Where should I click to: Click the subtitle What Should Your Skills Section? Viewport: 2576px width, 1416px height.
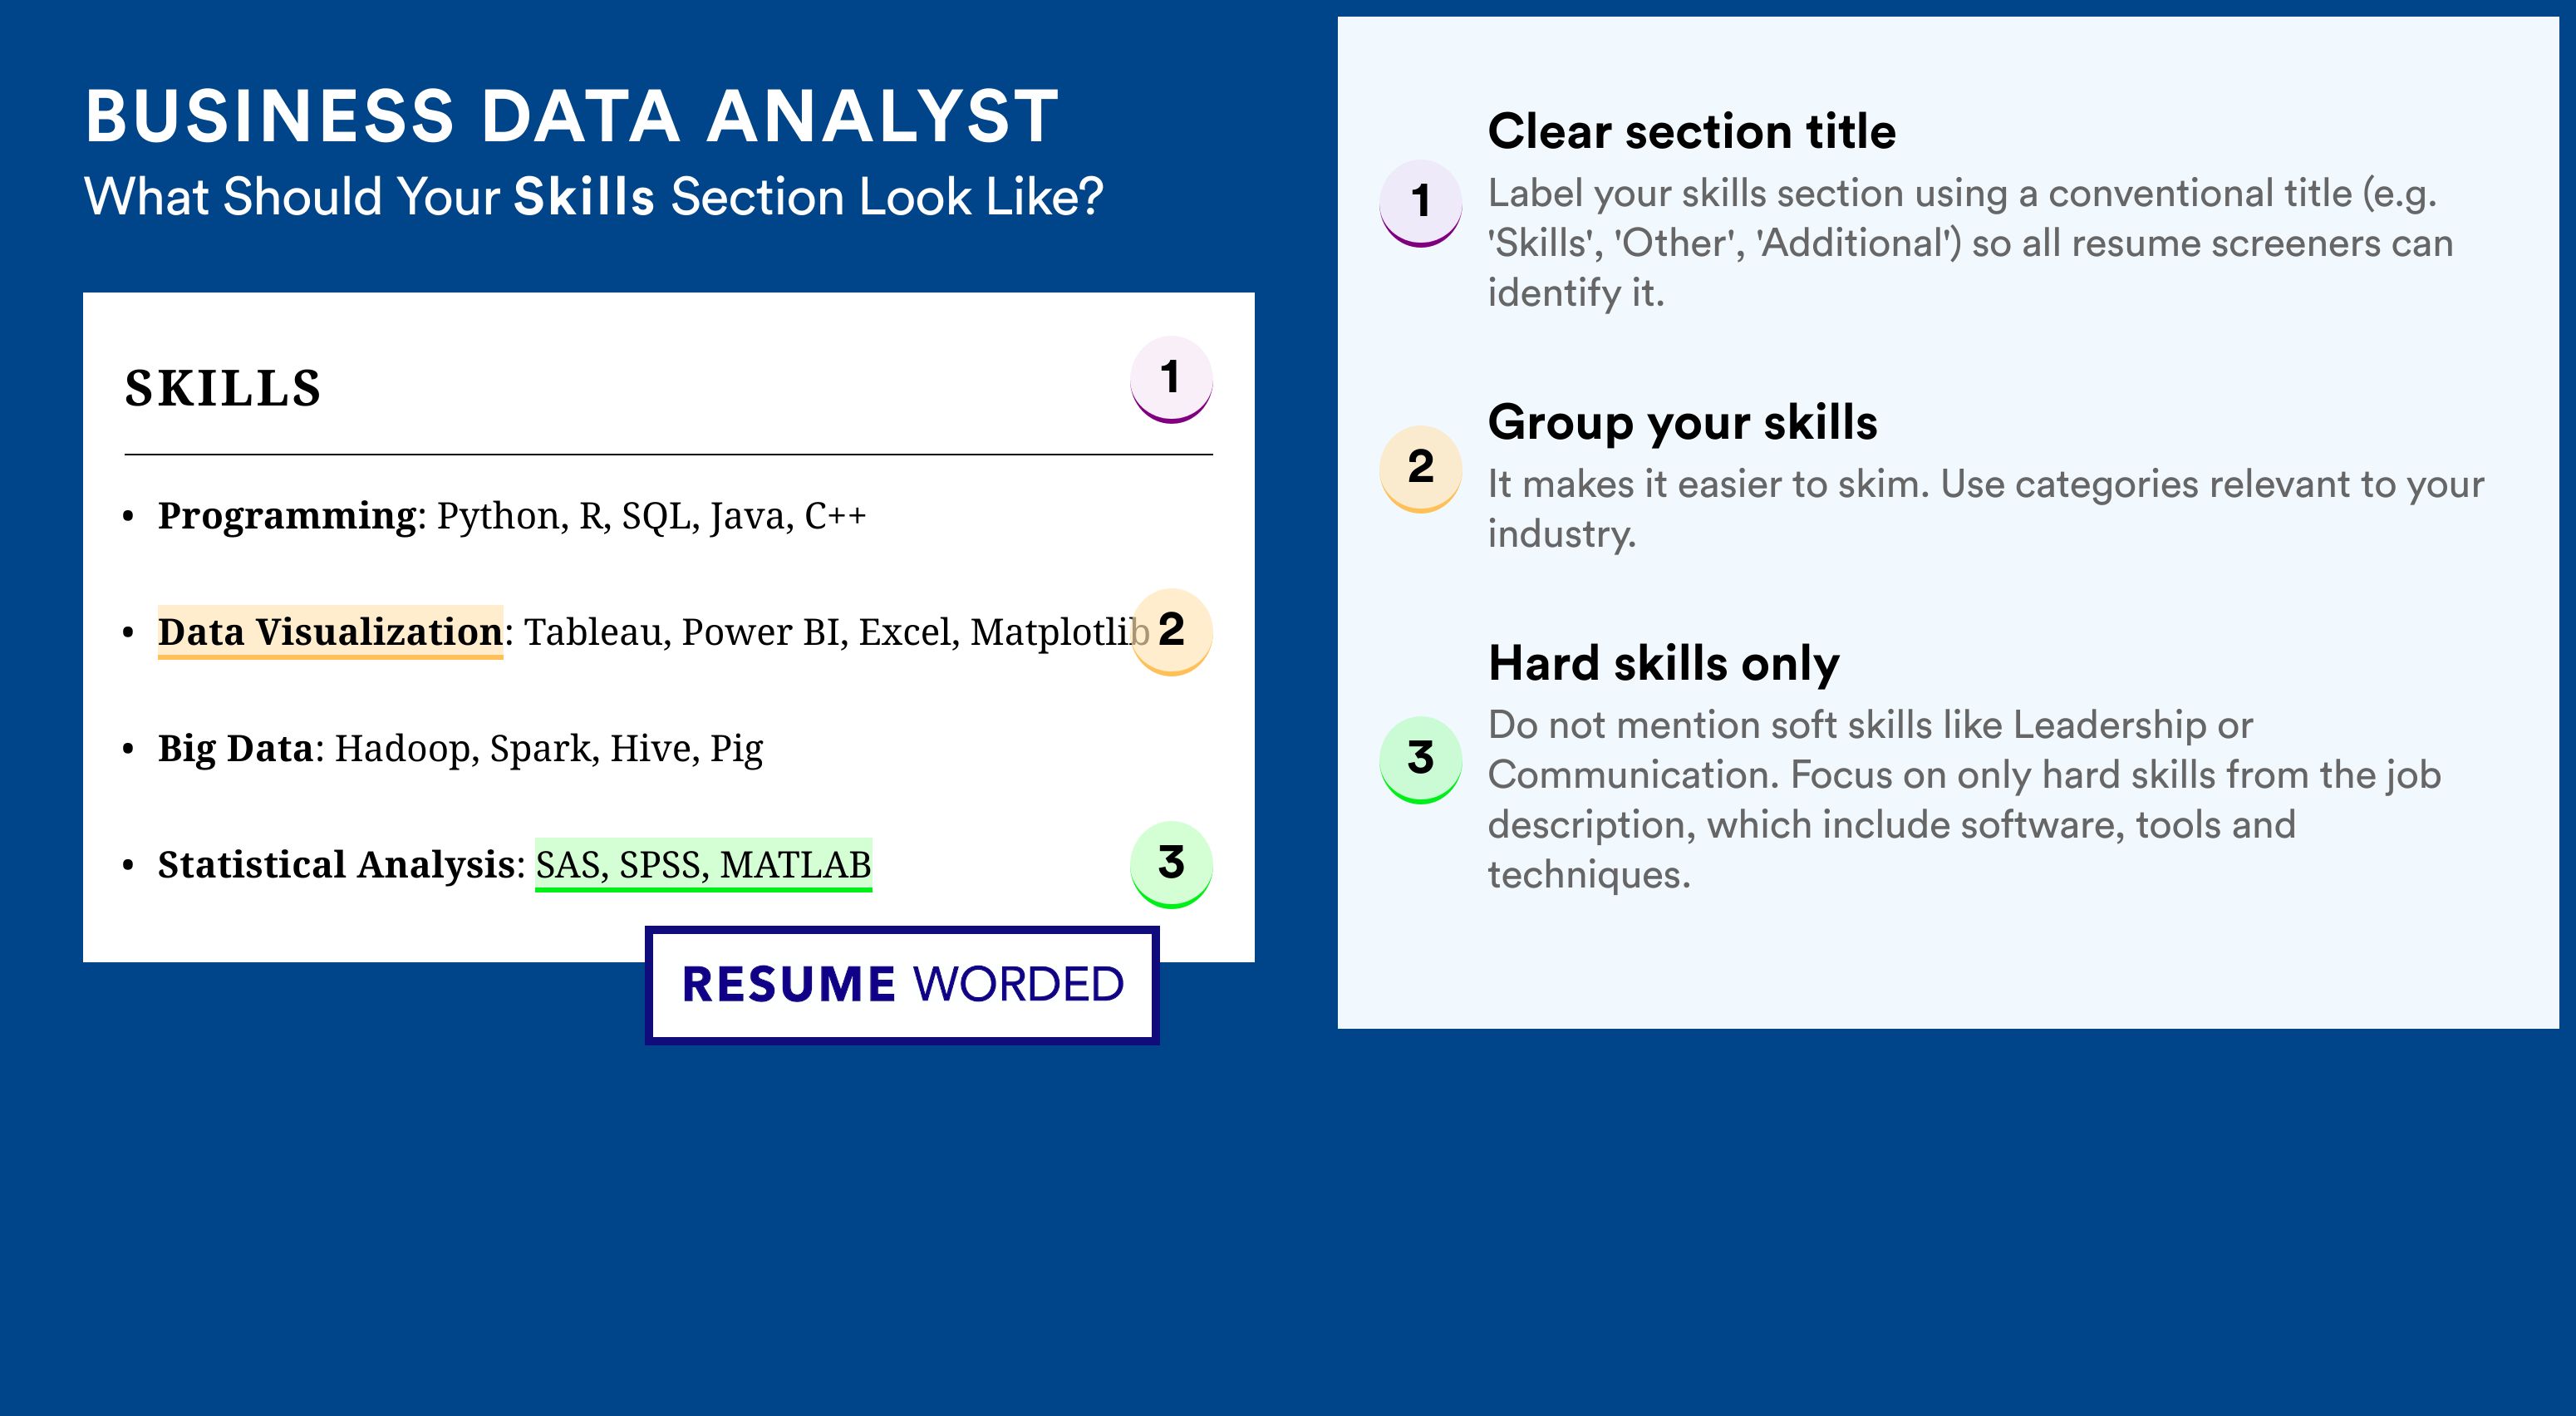coord(594,197)
